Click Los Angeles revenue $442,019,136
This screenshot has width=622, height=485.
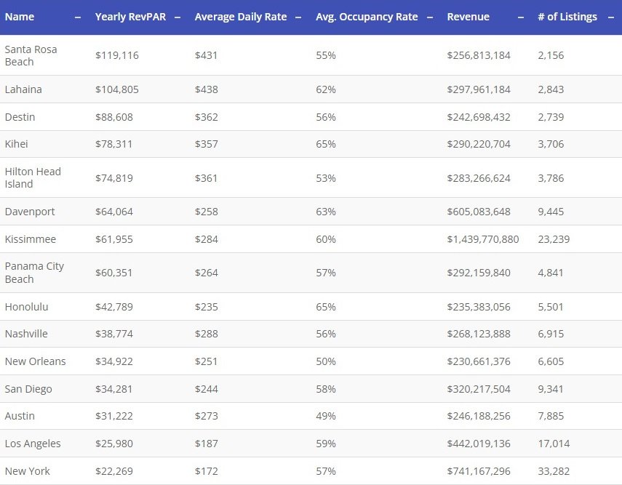(x=479, y=444)
